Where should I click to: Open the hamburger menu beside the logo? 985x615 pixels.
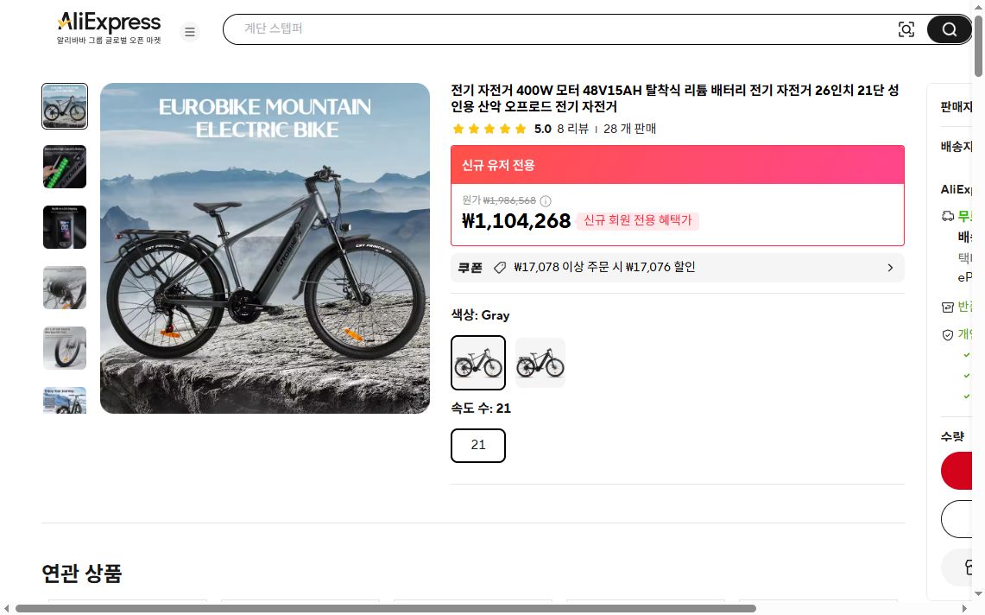pos(190,31)
